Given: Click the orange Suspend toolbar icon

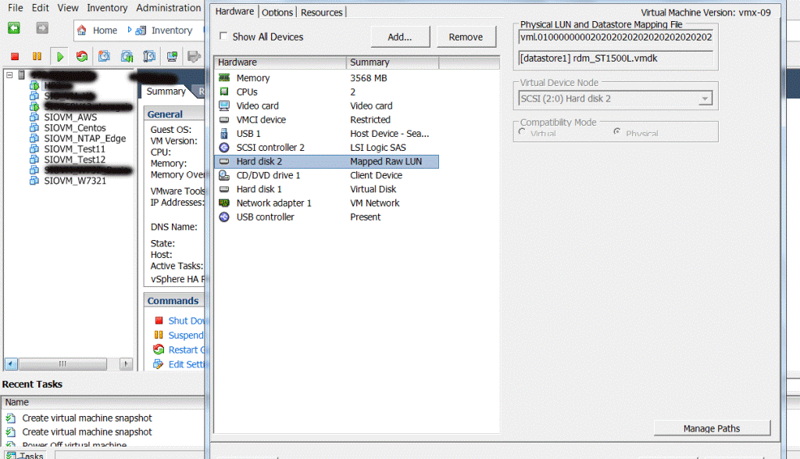Looking at the screenshot, I should coord(37,56).
